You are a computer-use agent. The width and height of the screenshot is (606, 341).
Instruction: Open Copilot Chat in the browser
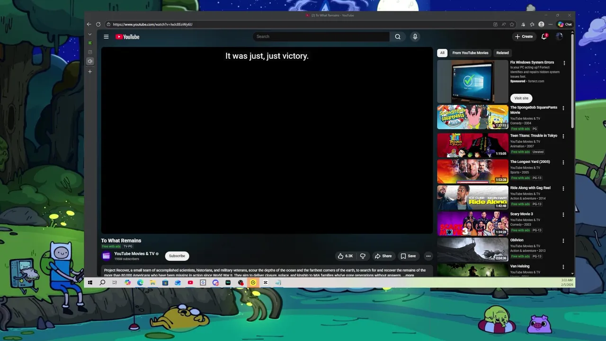tap(564, 24)
